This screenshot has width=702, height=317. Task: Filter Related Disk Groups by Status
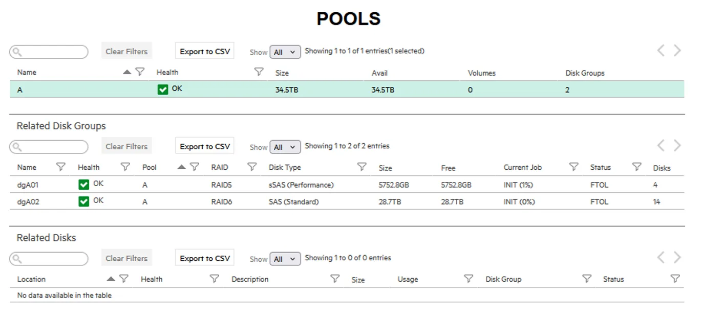point(636,167)
